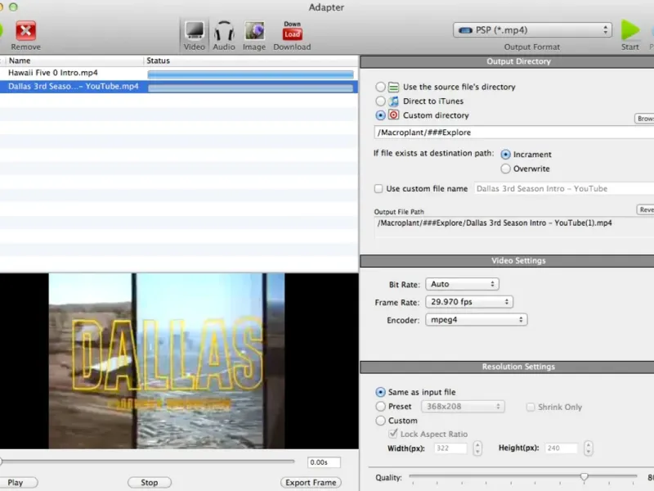
Task: Click the iTunes music note icon
Action: tap(393, 101)
